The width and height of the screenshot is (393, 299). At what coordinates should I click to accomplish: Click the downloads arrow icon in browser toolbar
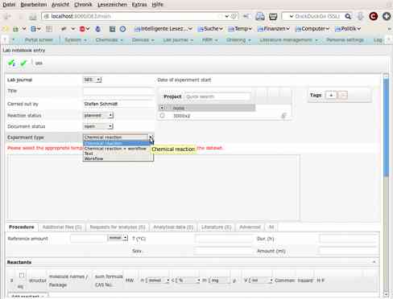[360, 16]
